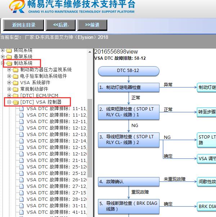The width and height of the screenshot is (216, 217).
Task: Open VSA DTC 故障排除: 12-12 entry
Action: coord(57,128)
